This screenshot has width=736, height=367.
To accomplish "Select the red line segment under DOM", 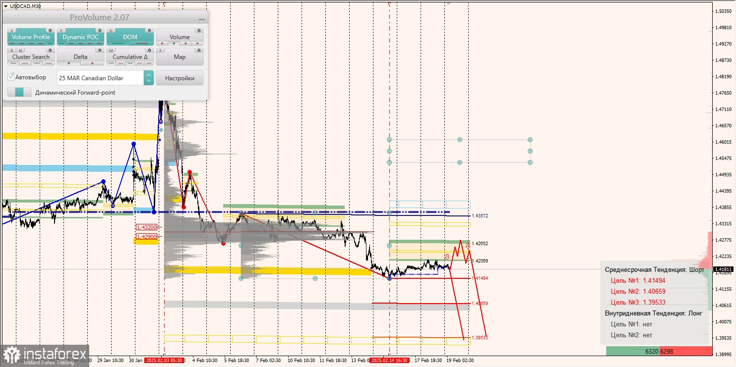I will click(x=142, y=43).
